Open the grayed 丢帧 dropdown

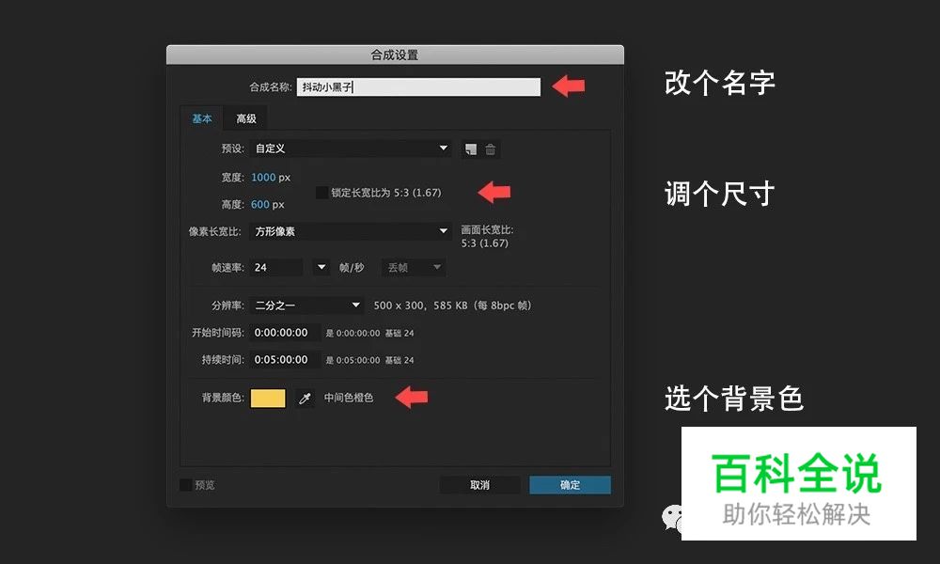tap(413, 267)
